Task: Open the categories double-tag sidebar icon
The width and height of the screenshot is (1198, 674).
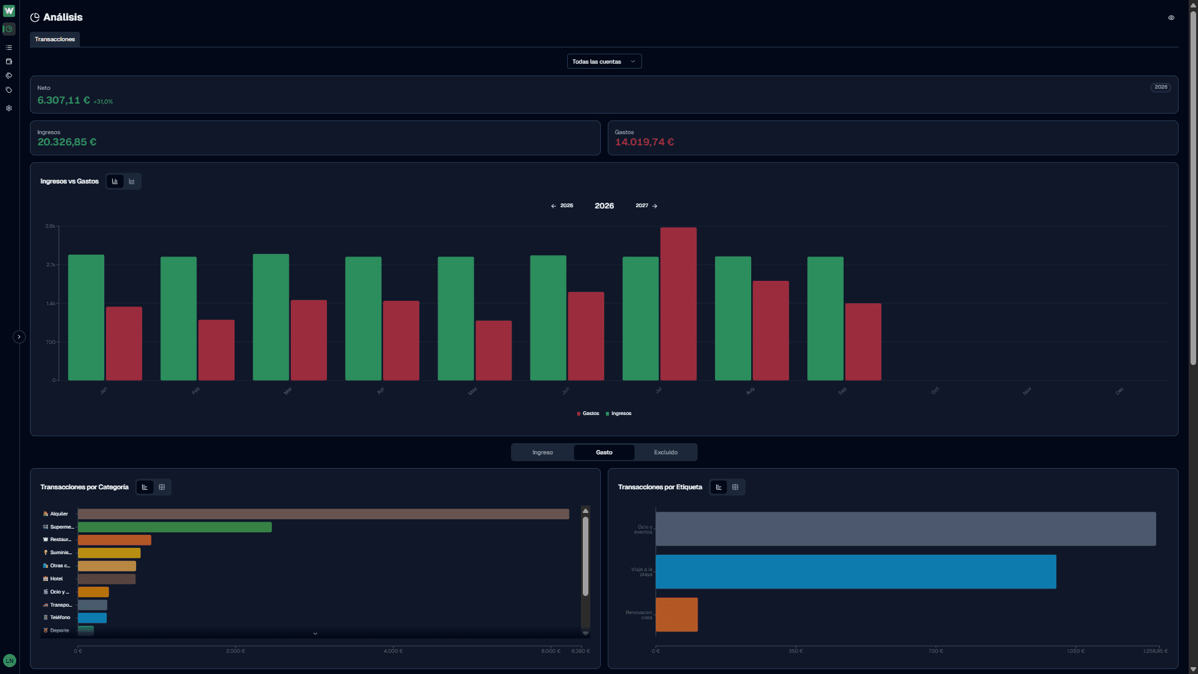Action: click(9, 76)
